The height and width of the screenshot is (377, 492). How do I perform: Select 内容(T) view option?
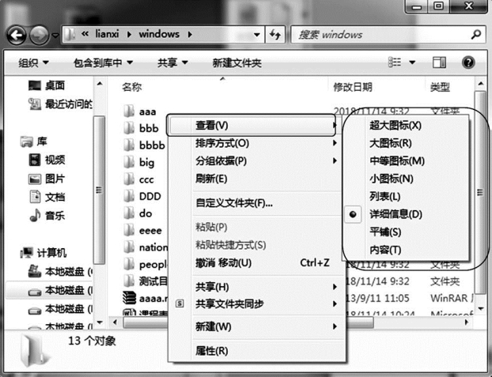click(407, 250)
